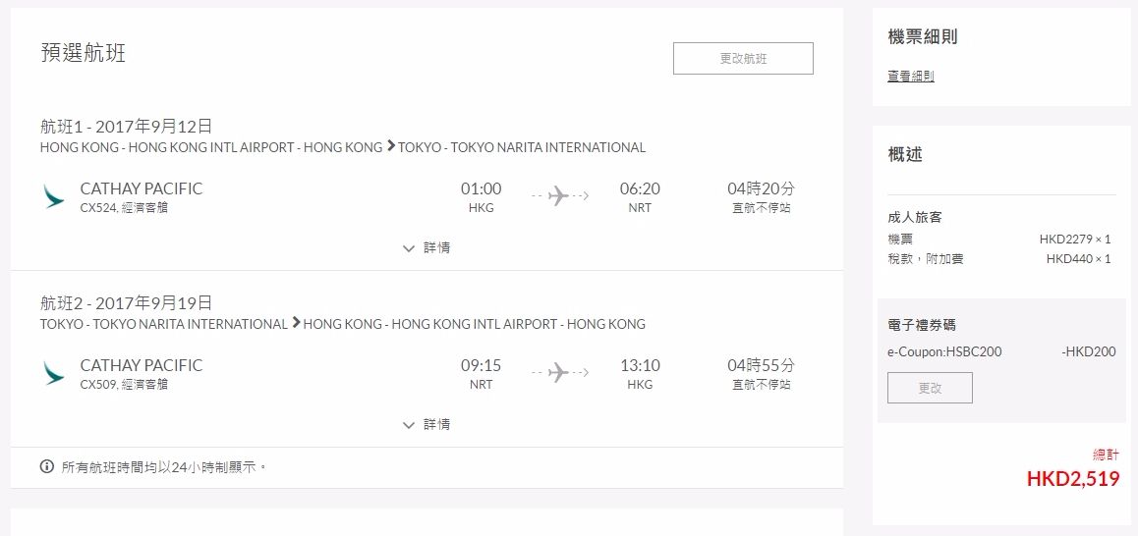The image size is (1138, 536).
Task: Click the 機票細則 panel heading
Action: 922,37
